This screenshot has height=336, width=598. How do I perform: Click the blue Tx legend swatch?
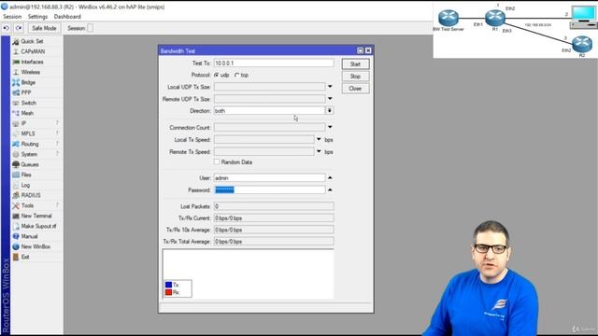168,285
